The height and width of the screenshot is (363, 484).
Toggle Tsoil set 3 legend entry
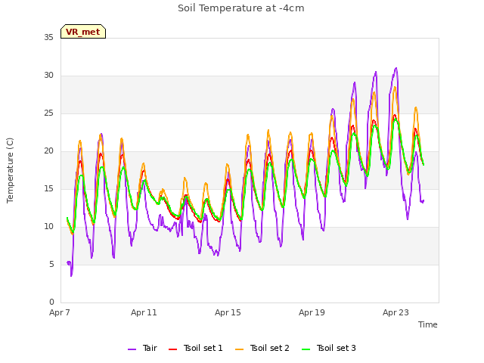[329, 348]
